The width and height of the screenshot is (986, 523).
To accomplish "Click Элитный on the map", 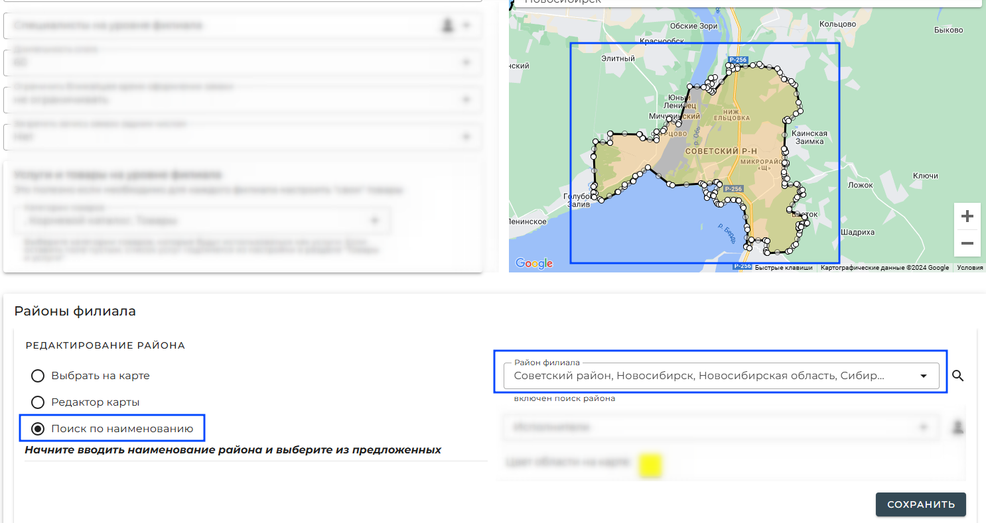I will click(618, 58).
